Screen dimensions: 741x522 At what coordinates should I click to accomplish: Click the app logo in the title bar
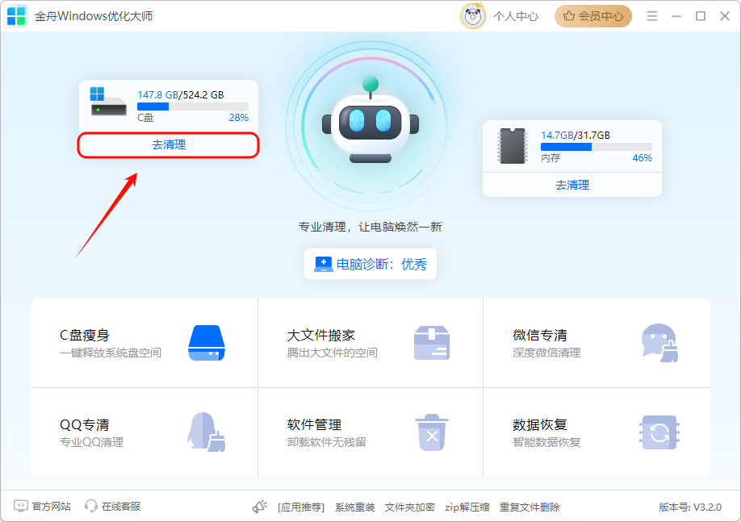tap(16, 15)
